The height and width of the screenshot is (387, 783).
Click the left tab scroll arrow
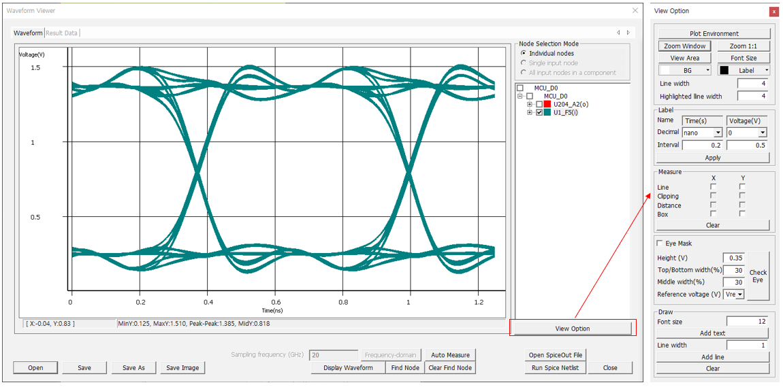point(618,33)
